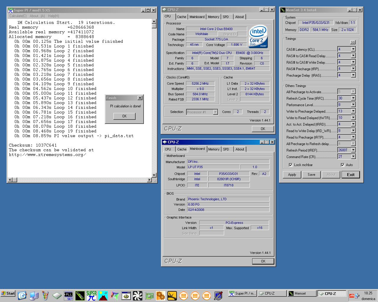Click Super PI horizontal scrollbar right arrow
Image resolution: width=378 pixels, height=302 pixels.
pos(149,180)
